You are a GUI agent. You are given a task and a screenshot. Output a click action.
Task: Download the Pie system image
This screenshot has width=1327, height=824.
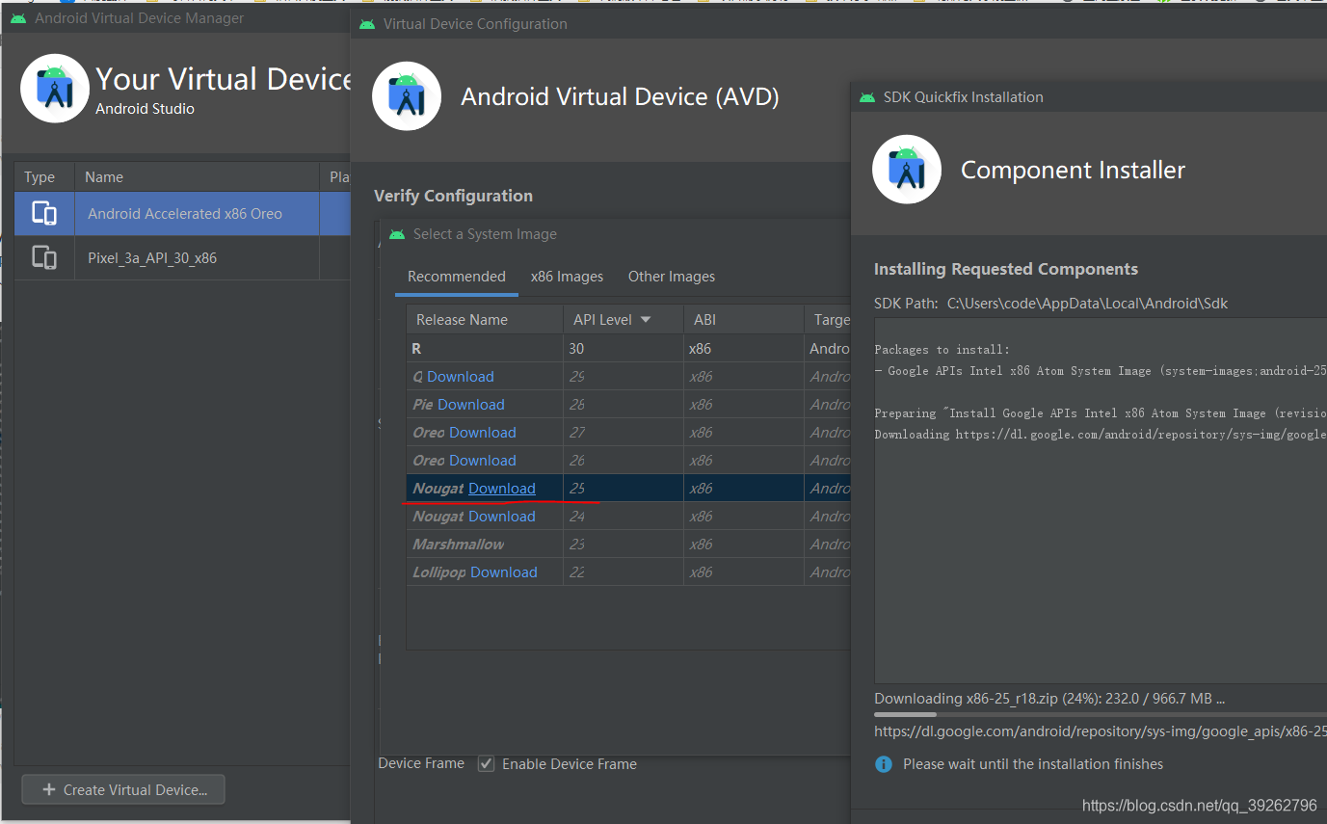(x=470, y=405)
